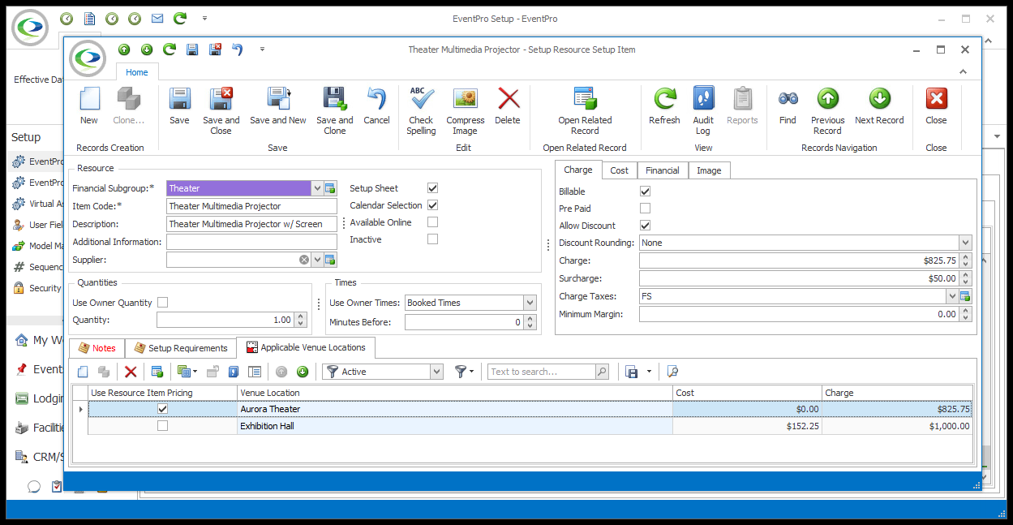Open the Use Owner Times dropdown
This screenshot has height=525, width=1013.
(530, 303)
